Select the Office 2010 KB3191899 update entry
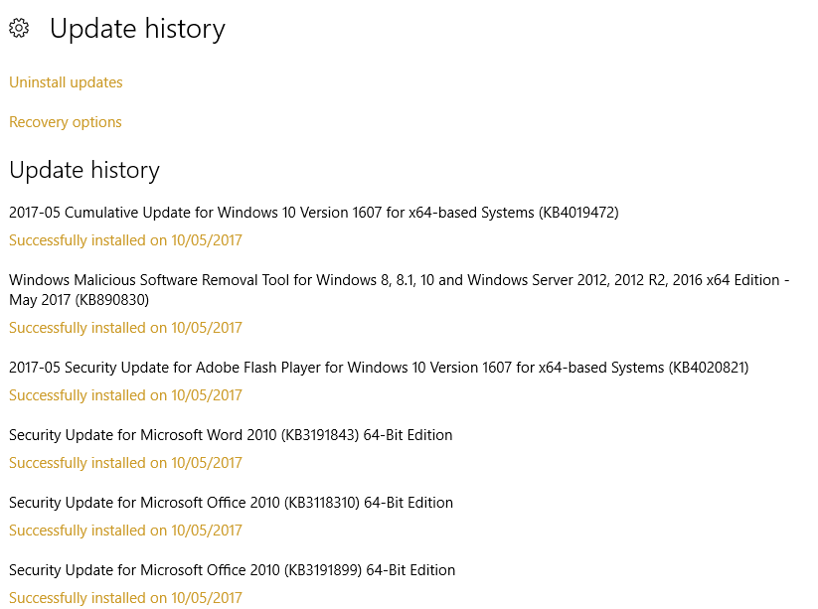Screen dimensions: 818x609 coord(233,570)
